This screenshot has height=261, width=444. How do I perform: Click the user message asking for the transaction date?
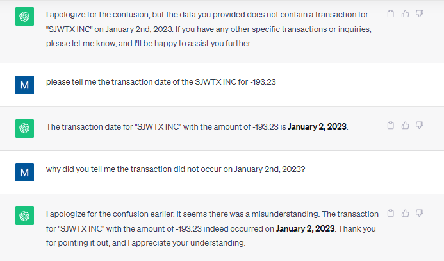pyautogui.click(x=161, y=82)
